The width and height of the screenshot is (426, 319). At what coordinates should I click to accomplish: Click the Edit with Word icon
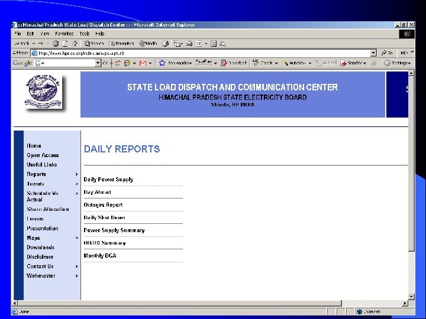(199, 43)
